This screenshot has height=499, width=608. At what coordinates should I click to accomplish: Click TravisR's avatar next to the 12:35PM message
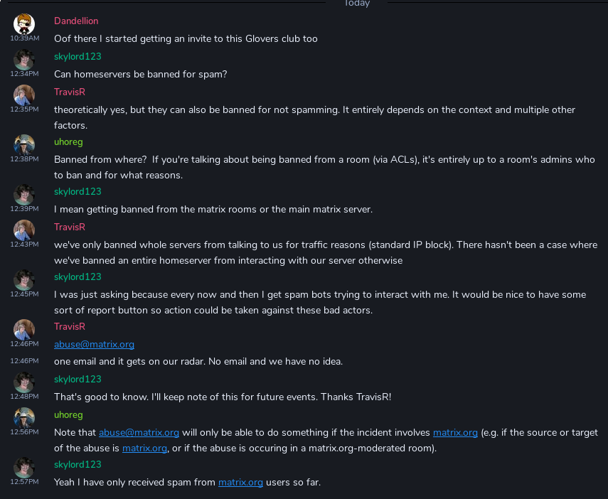coord(24,95)
